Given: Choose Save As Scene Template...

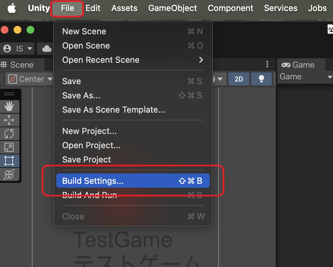Looking at the screenshot, I should (x=133, y=110).
